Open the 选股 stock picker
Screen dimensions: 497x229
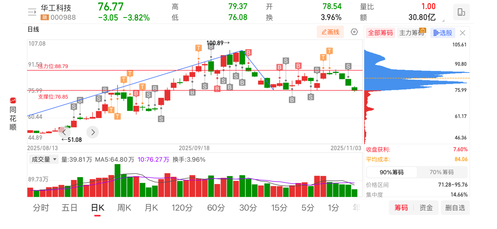pyautogui.click(x=443, y=33)
